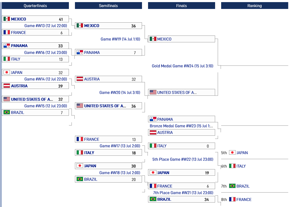289x207 pixels.
Task: Open Bronze Medal Game #W23 link
Action: (x=181, y=126)
